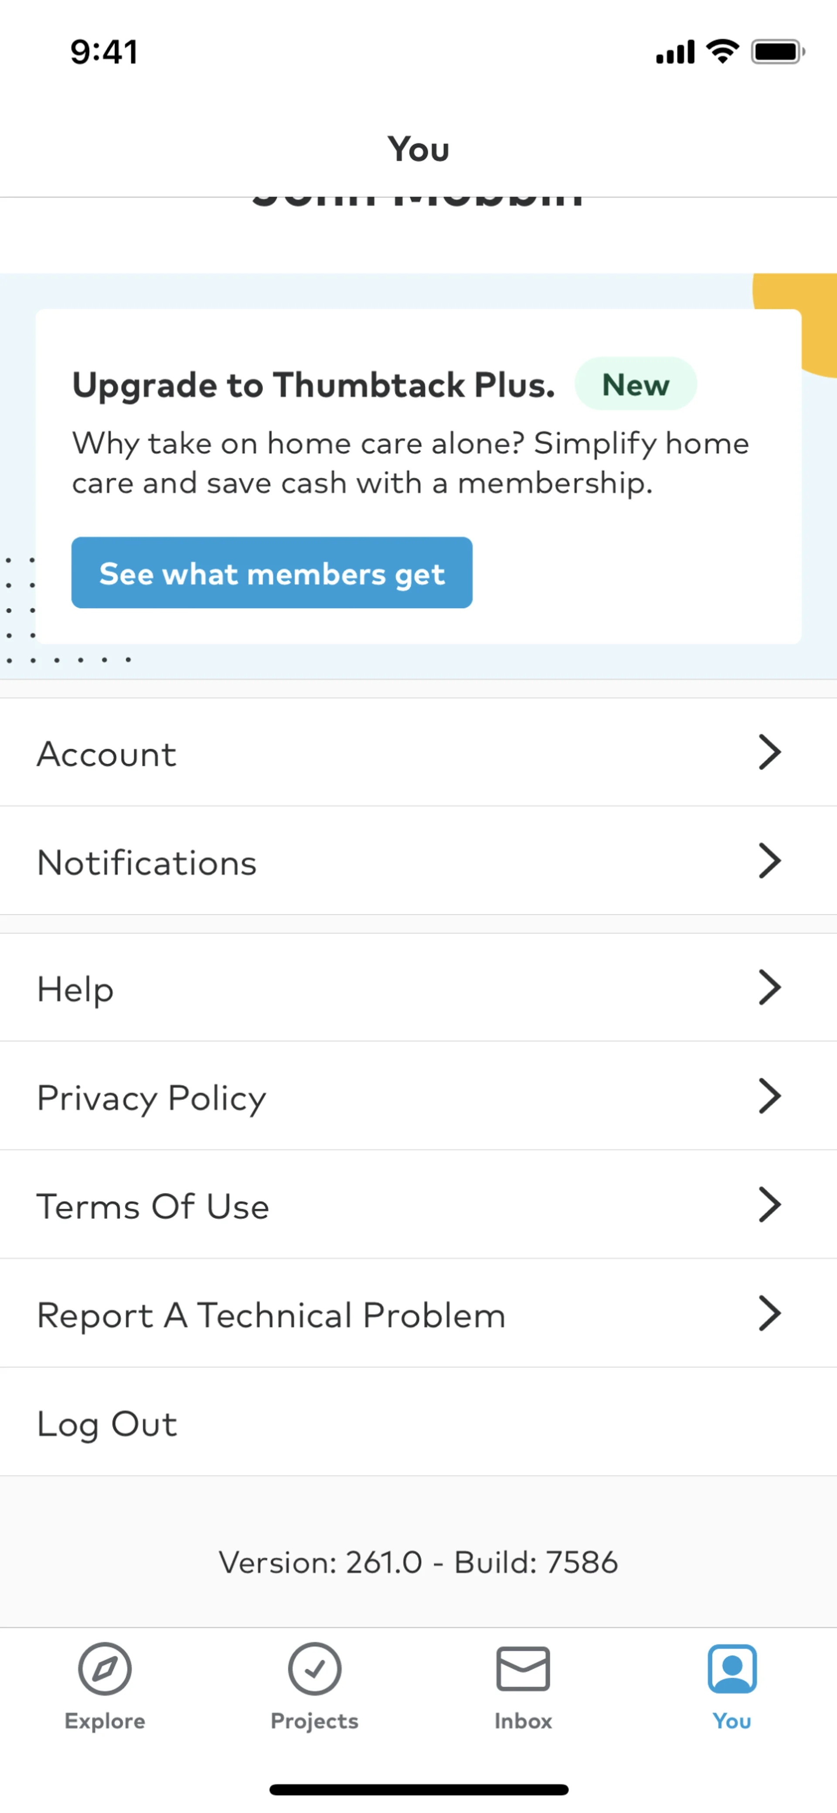The height and width of the screenshot is (1813, 837).
Task: Tap Log Out
Action: tap(107, 1423)
